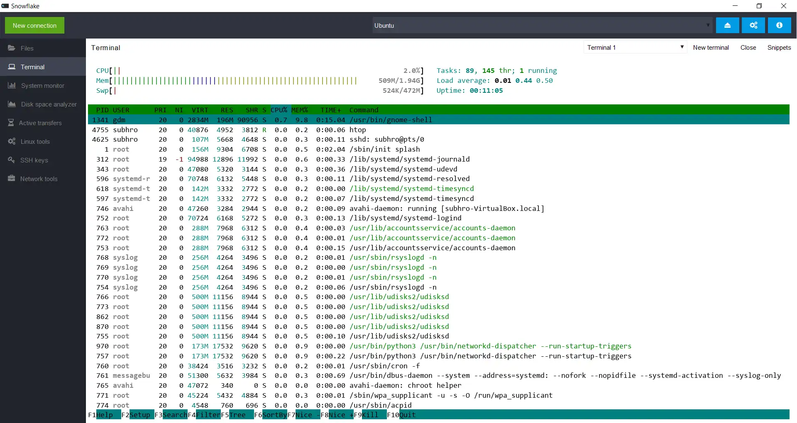This screenshot has width=797, height=423.
Task: Select the htop process row
Action: click(357, 130)
